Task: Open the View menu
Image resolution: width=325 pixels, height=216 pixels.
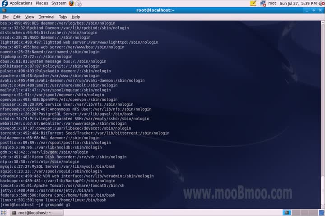Action: [x=30, y=17]
